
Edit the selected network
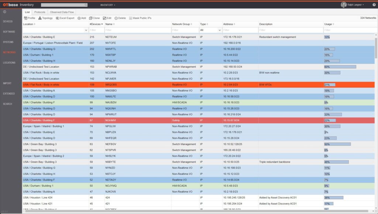[x=107, y=18]
